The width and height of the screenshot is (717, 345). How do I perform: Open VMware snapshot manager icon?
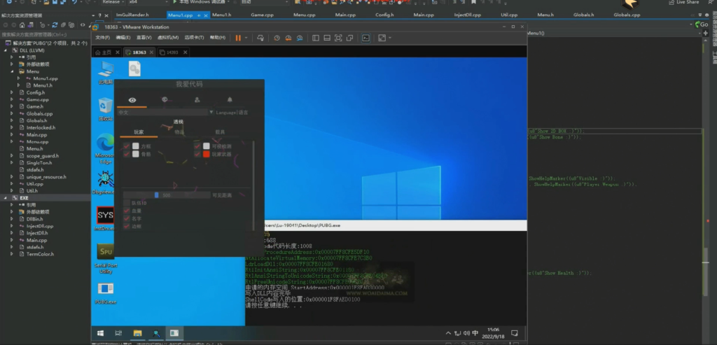(300, 38)
